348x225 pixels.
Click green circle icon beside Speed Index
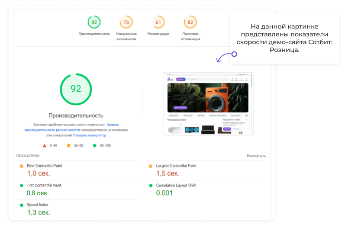22,205
